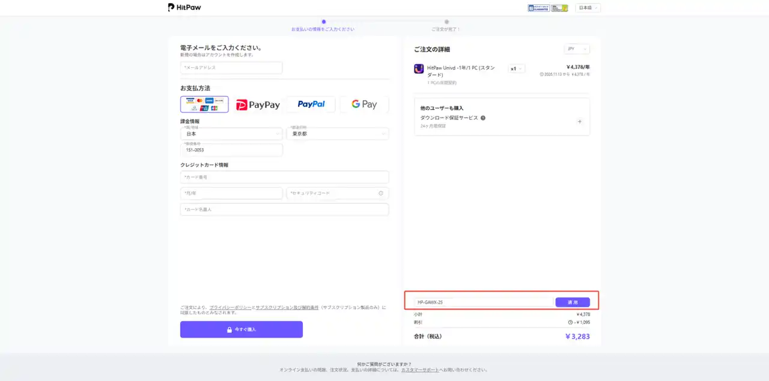This screenshot has width=769, height=381.
Task: Open the security code tooltip info icon
Action: pos(381,193)
